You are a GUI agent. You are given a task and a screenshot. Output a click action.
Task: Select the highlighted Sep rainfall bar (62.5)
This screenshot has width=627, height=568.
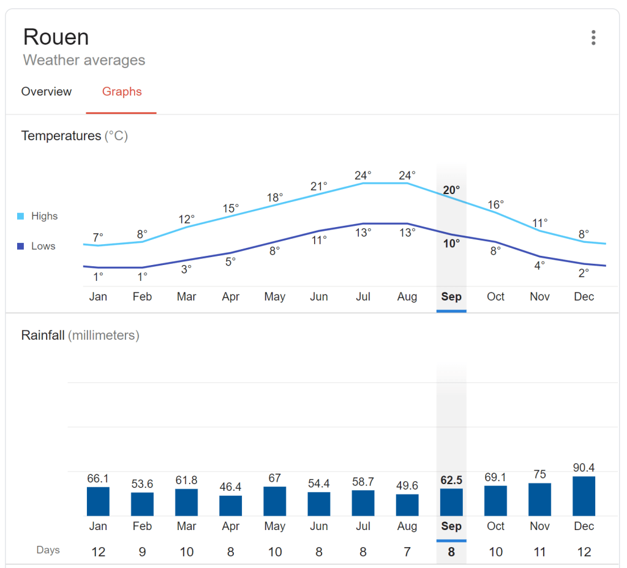pos(451,502)
